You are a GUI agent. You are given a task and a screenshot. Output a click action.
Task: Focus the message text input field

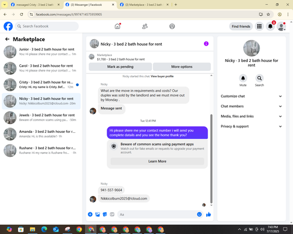click(x=156, y=215)
